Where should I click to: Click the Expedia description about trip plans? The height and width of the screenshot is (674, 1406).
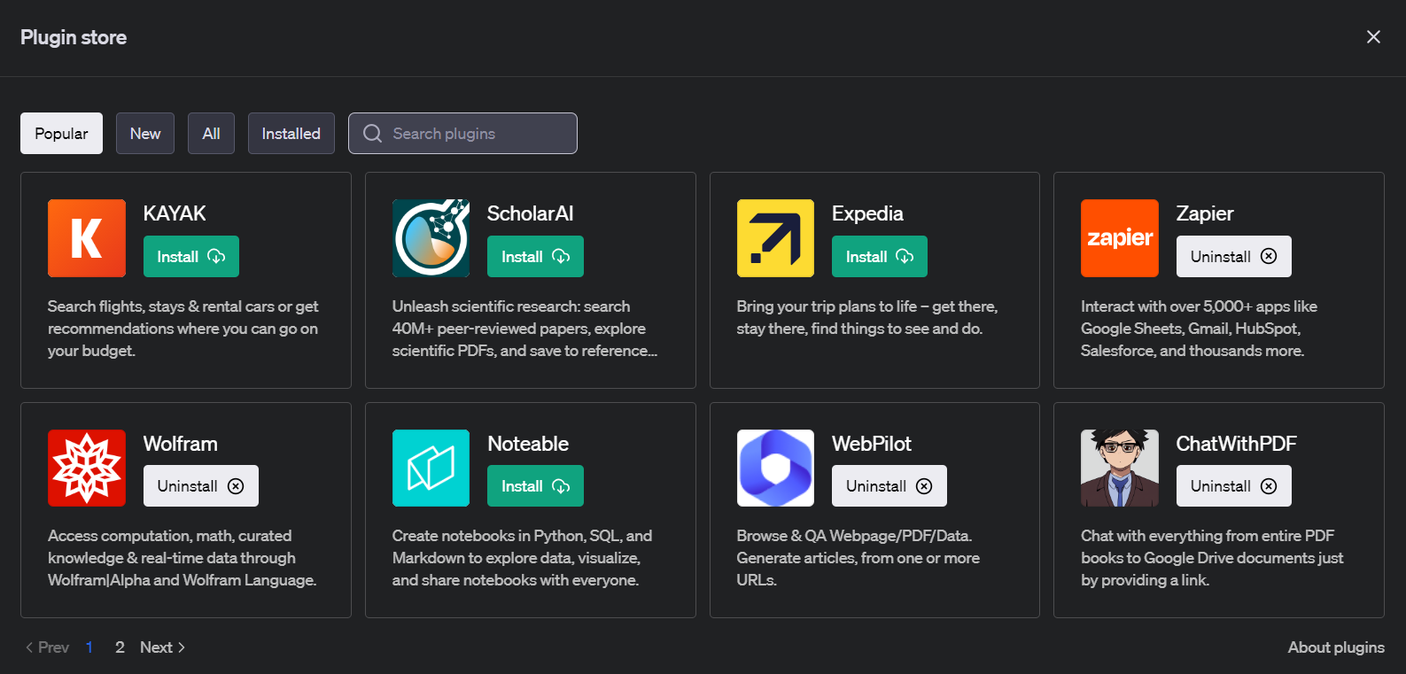[x=867, y=317]
